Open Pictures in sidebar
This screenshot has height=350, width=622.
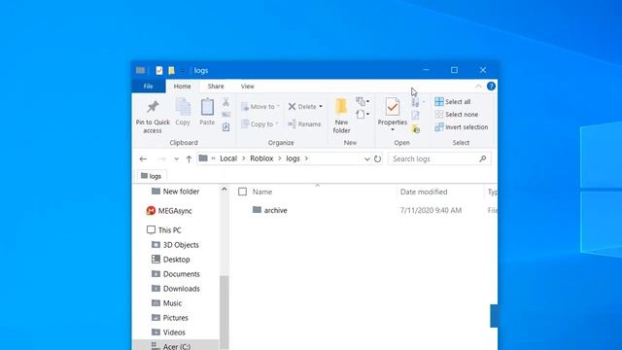tap(170, 318)
